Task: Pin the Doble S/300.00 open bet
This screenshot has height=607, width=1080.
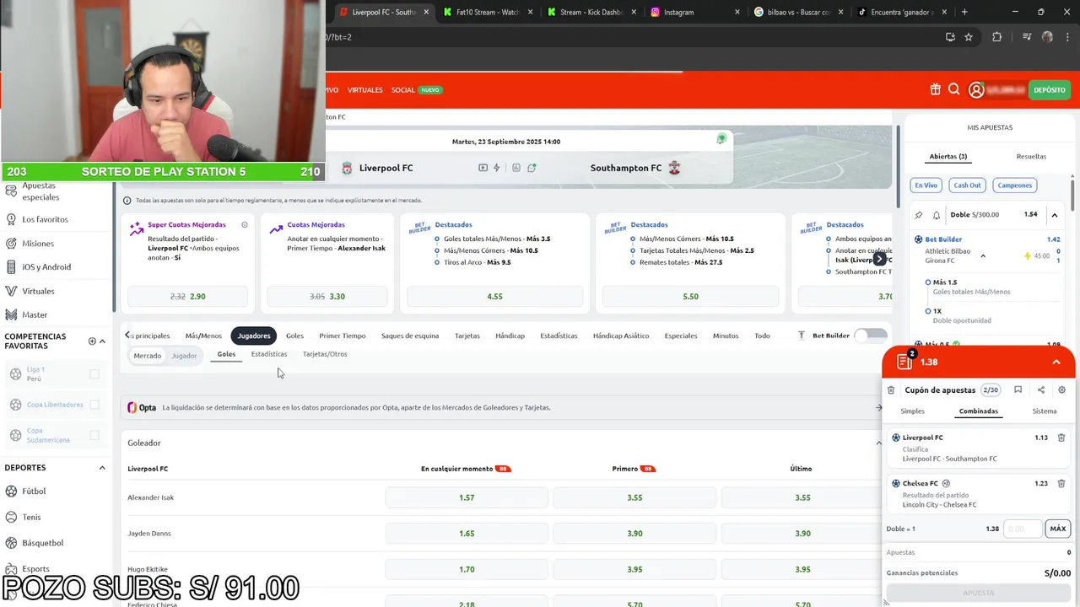Action: [919, 215]
